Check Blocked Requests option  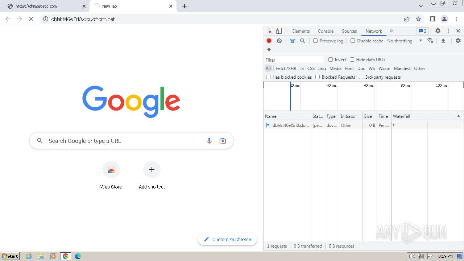click(x=318, y=77)
